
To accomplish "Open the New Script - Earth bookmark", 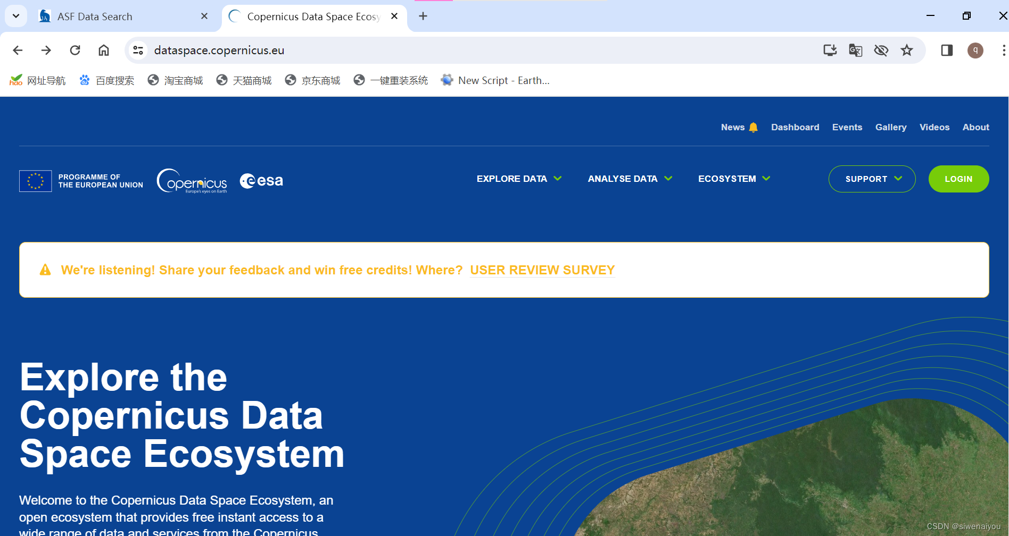I will click(x=495, y=80).
